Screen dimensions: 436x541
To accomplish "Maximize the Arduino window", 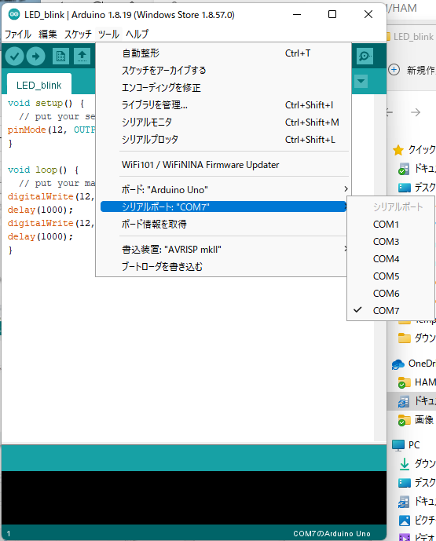I will click(332, 14).
